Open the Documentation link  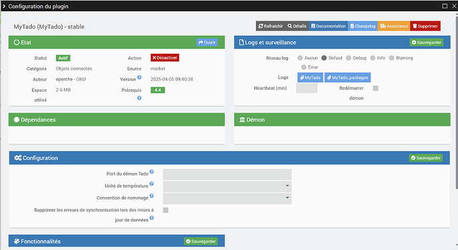coord(328,26)
